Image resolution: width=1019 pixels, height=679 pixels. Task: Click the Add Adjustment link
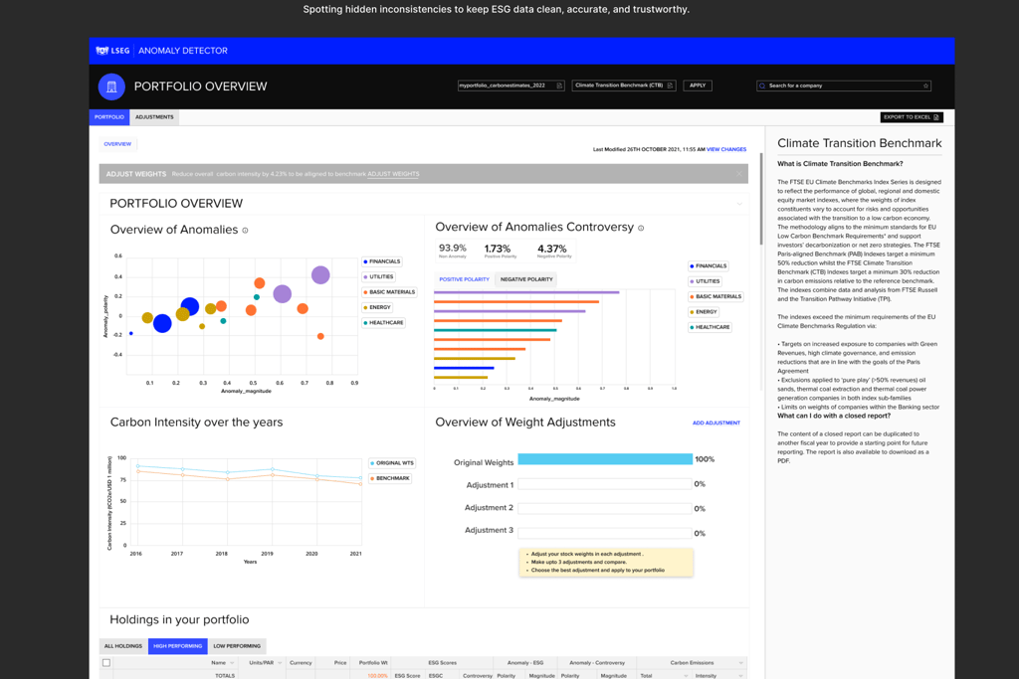point(716,424)
